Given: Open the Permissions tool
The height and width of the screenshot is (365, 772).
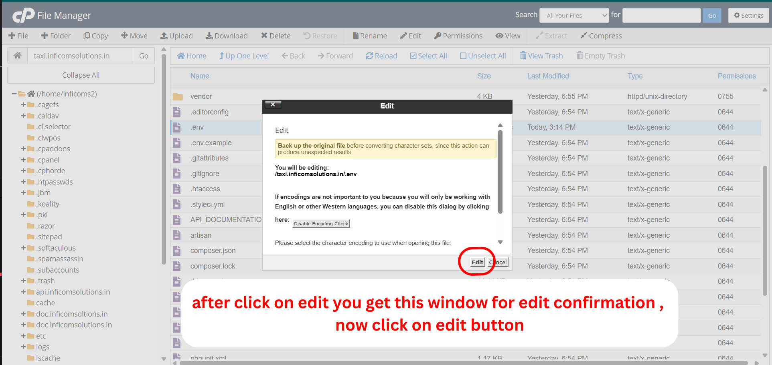Looking at the screenshot, I should click(458, 36).
